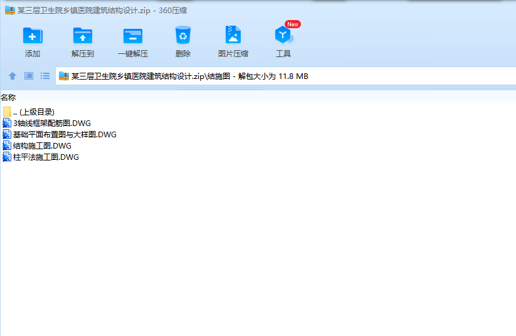Go up one level with the up arrow
Image resolution: width=516 pixels, height=336 pixels.
click(x=13, y=76)
